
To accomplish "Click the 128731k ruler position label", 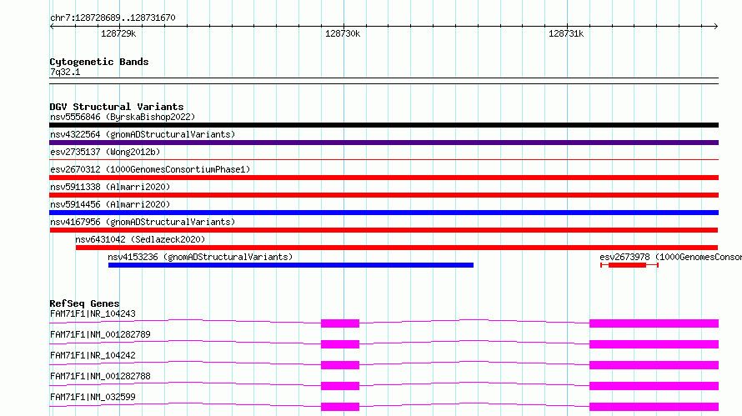I will [566, 33].
